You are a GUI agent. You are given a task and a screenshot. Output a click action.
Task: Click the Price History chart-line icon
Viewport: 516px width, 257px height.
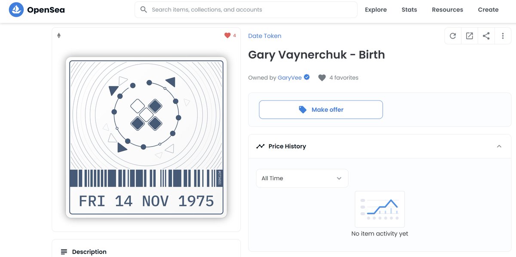(x=260, y=146)
